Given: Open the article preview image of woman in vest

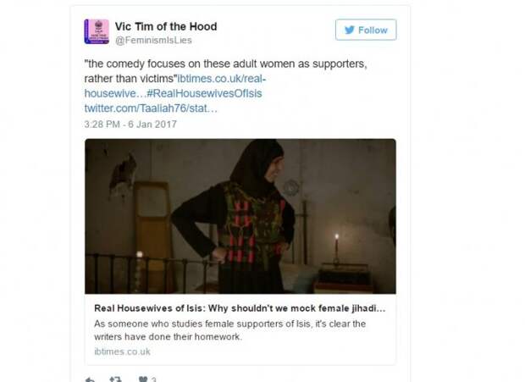Looking at the screenshot, I should 240,216.
